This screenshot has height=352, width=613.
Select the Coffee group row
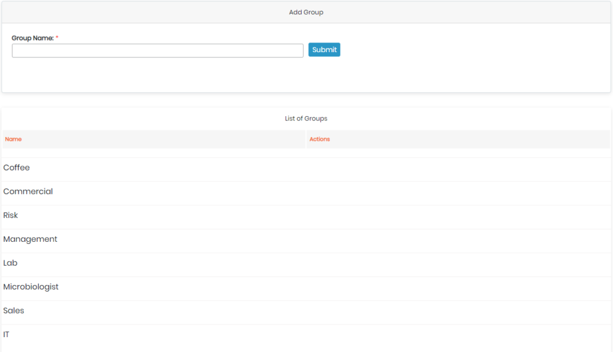point(306,169)
